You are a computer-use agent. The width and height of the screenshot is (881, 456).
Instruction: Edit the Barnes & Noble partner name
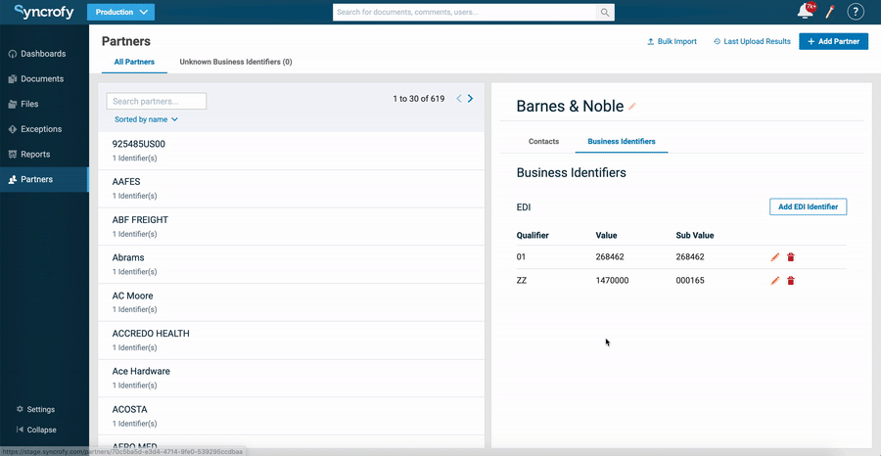pos(632,106)
